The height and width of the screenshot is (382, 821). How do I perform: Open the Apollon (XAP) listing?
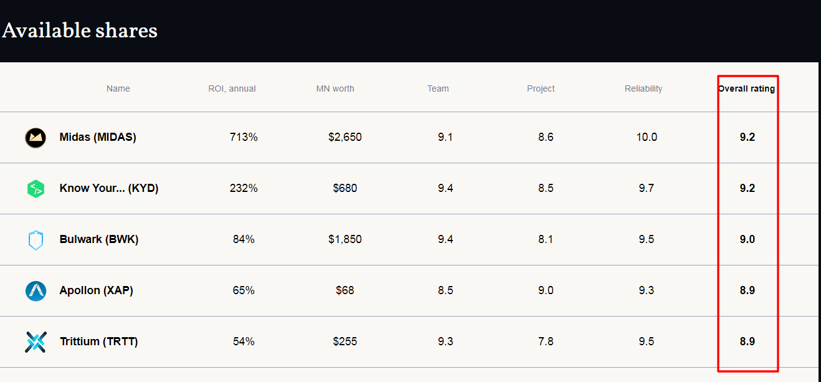click(x=96, y=290)
